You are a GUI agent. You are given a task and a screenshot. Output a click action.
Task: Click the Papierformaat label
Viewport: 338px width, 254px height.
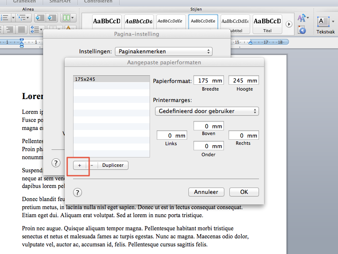pos(172,81)
